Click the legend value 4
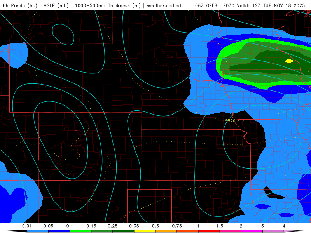Screen dimensions: 311x233 284,226
